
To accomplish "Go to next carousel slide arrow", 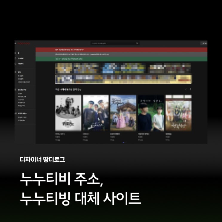I will (191, 89).
